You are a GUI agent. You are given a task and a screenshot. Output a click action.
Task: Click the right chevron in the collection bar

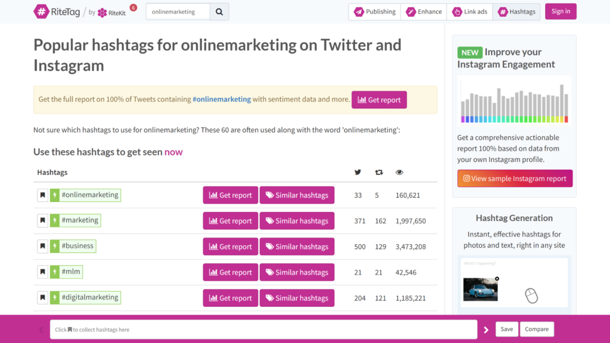click(x=486, y=330)
